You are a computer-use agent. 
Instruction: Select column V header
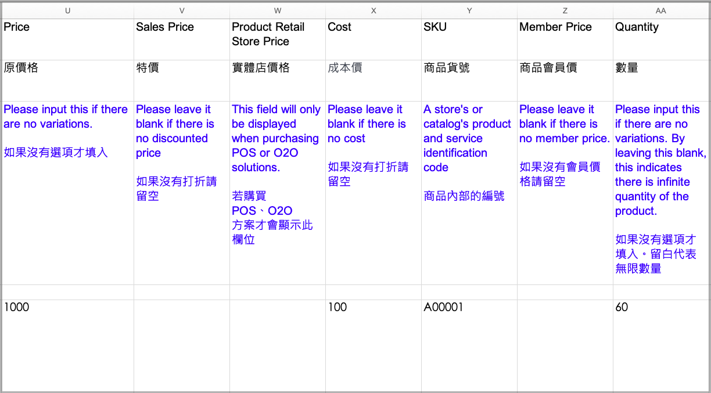click(x=182, y=11)
